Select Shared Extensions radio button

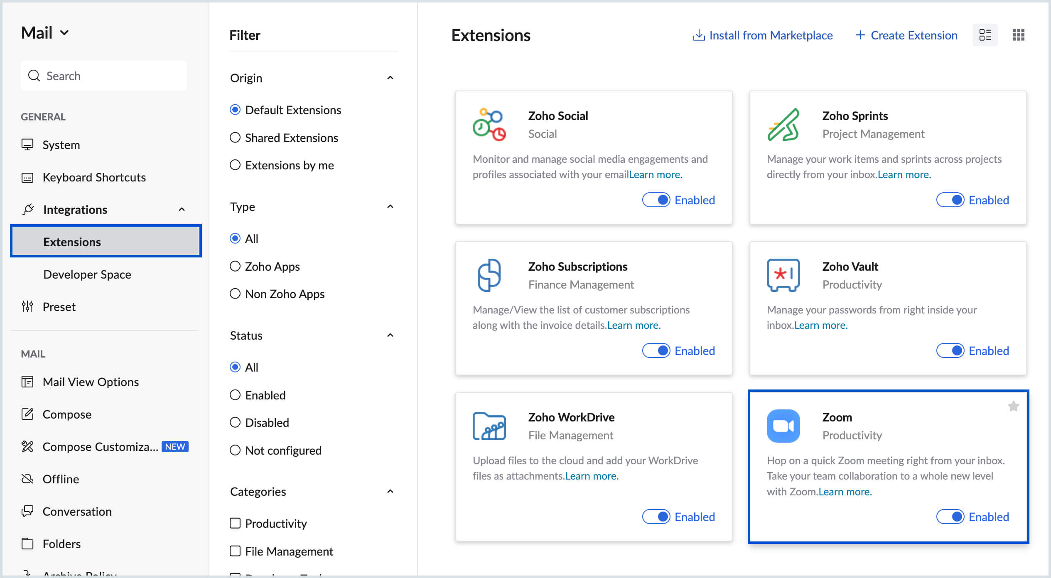pos(235,137)
